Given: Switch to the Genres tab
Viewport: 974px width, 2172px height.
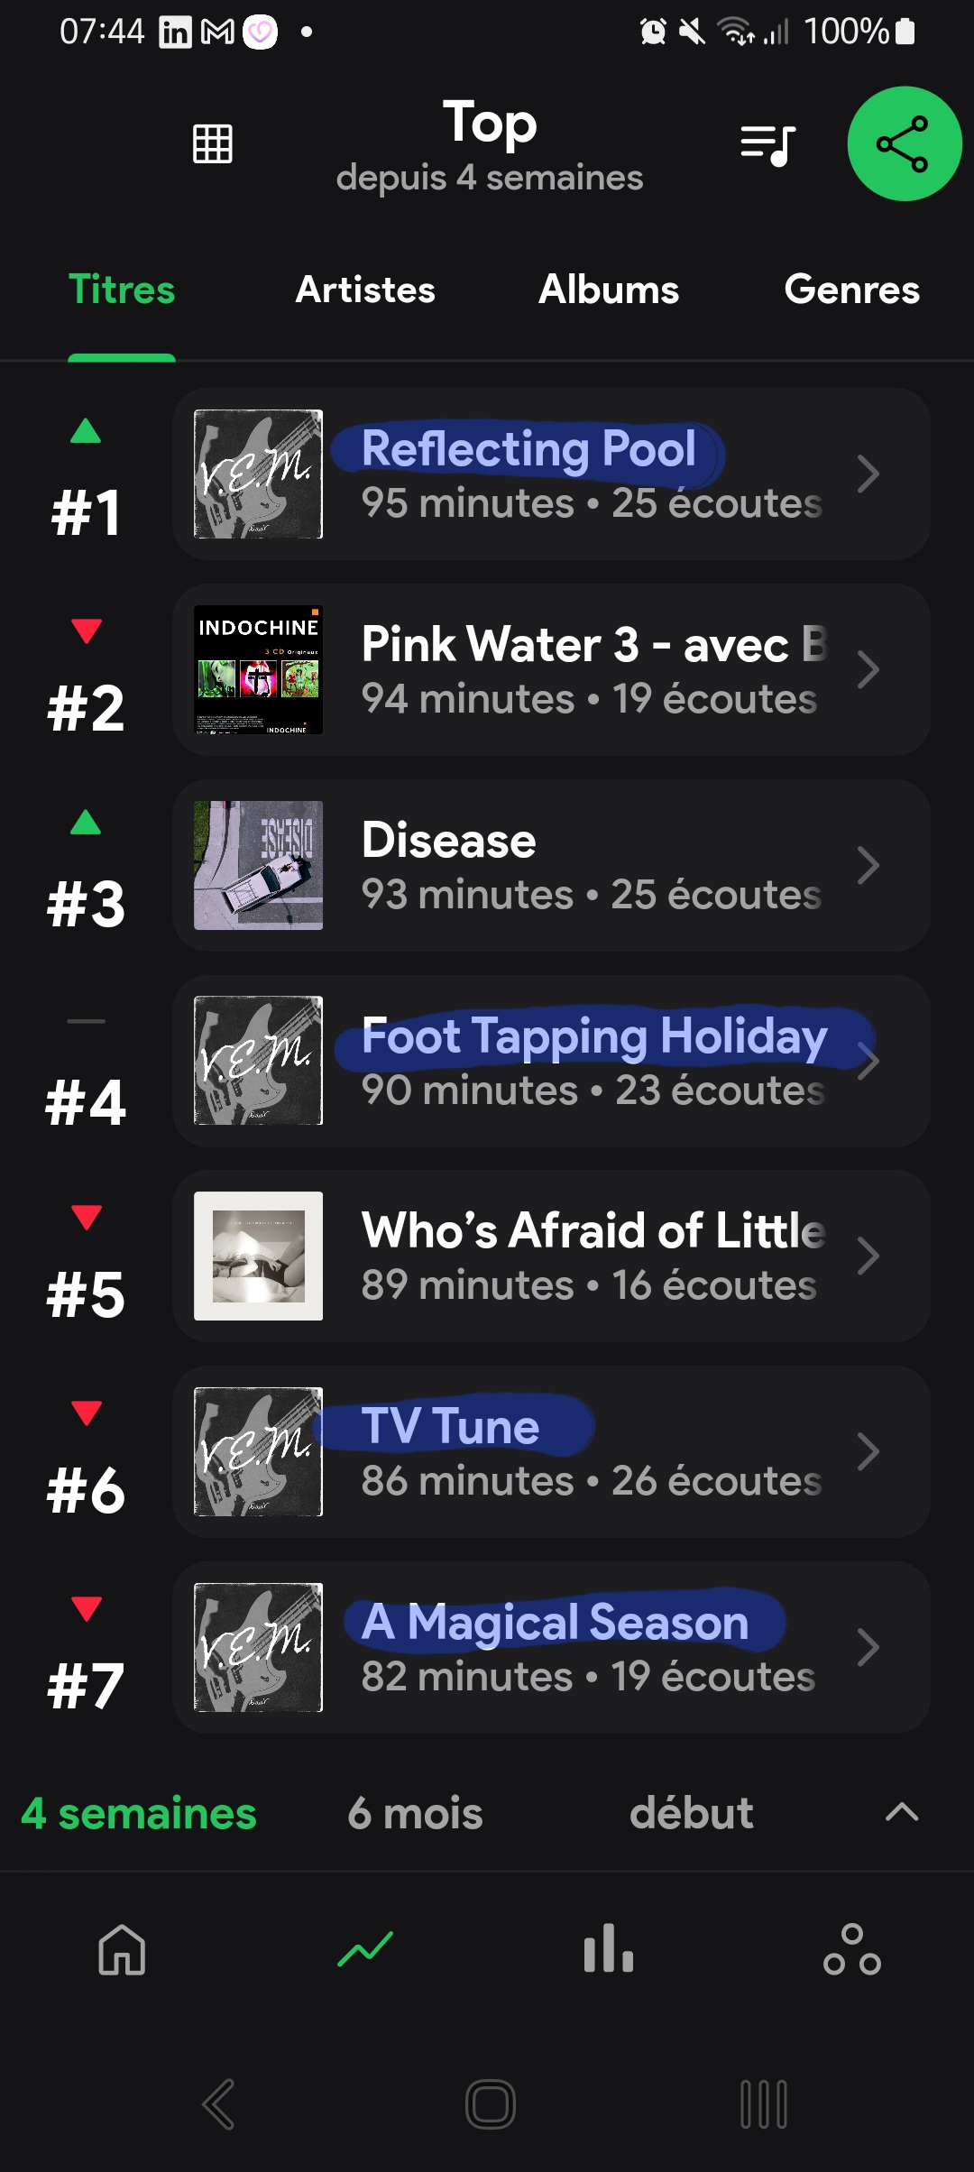Looking at the screenshot, I should (x=851, y=290).
